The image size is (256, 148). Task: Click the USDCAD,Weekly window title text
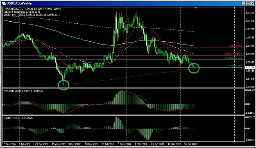pyautogui.click(x=19, y=3)
